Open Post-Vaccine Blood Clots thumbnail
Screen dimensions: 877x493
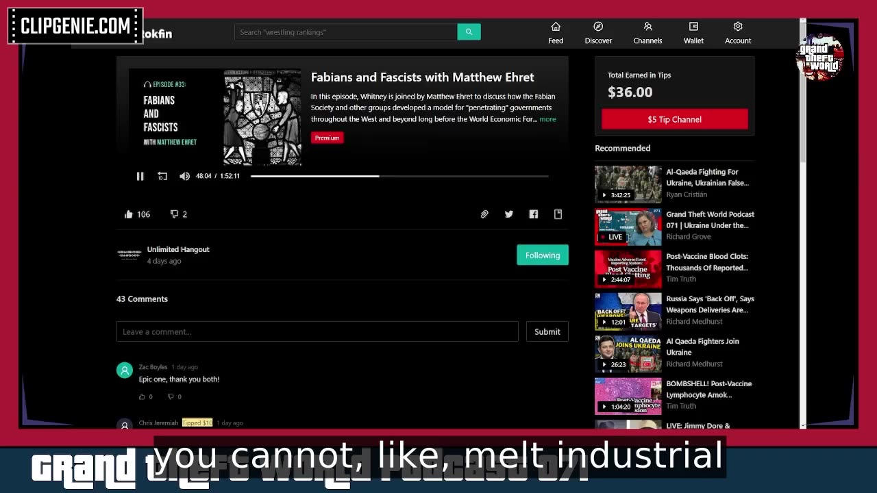point(628,268)
